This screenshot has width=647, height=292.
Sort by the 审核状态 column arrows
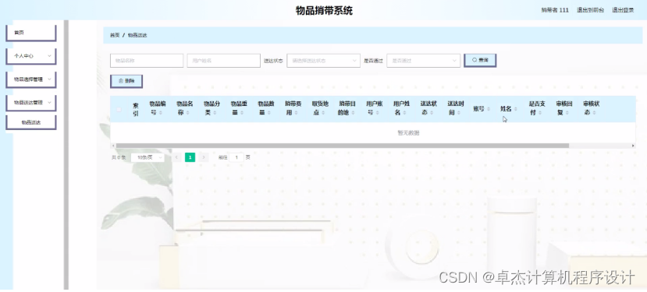point(594,113)
